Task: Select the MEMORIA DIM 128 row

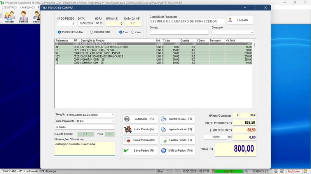Action: (x=154, y=63)
